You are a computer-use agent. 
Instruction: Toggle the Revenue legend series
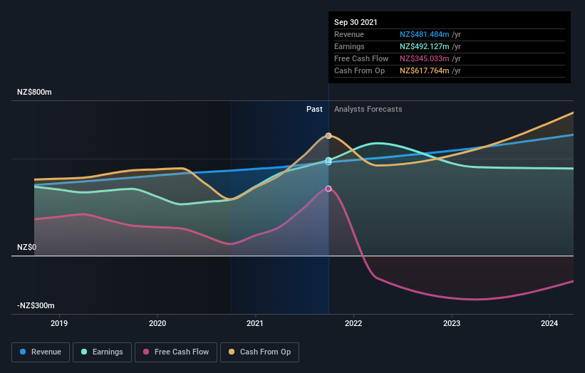click(41, 352)
